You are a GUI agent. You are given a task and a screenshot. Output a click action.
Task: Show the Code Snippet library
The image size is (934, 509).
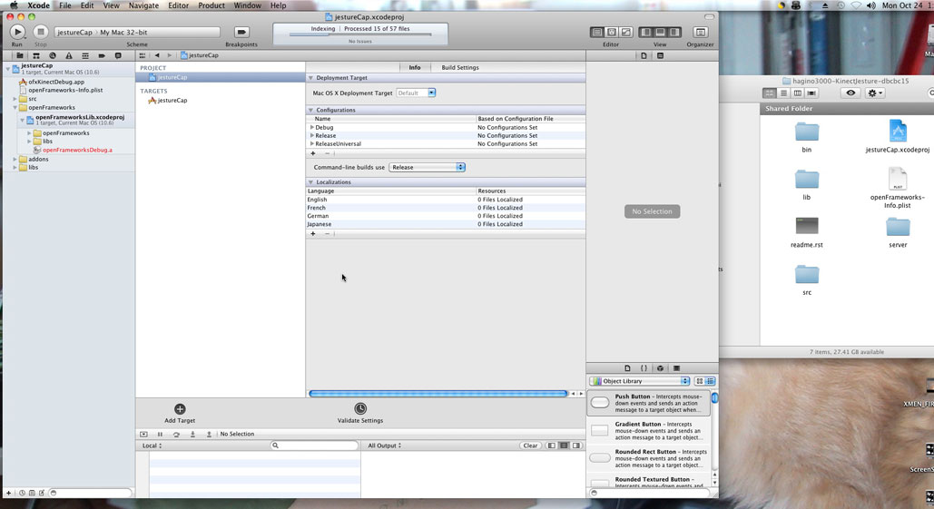tap(644, 368)
